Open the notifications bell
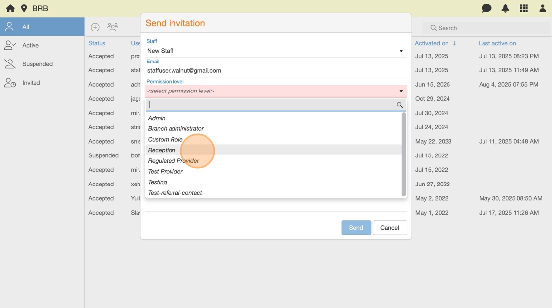552x308 pixels. 505,8
